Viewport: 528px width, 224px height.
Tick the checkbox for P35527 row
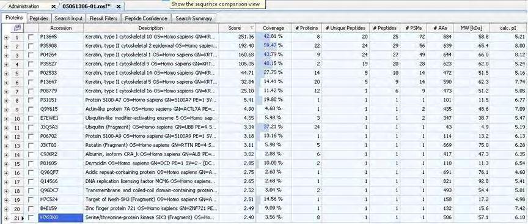coord(31,64)
